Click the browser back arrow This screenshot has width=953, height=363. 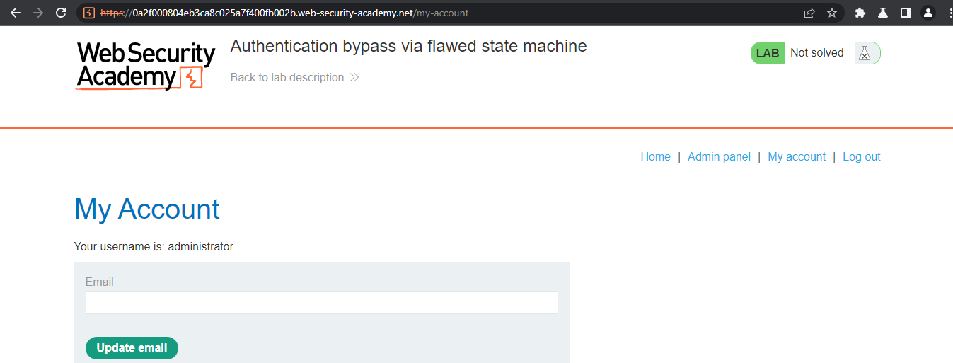click(16, 13)
